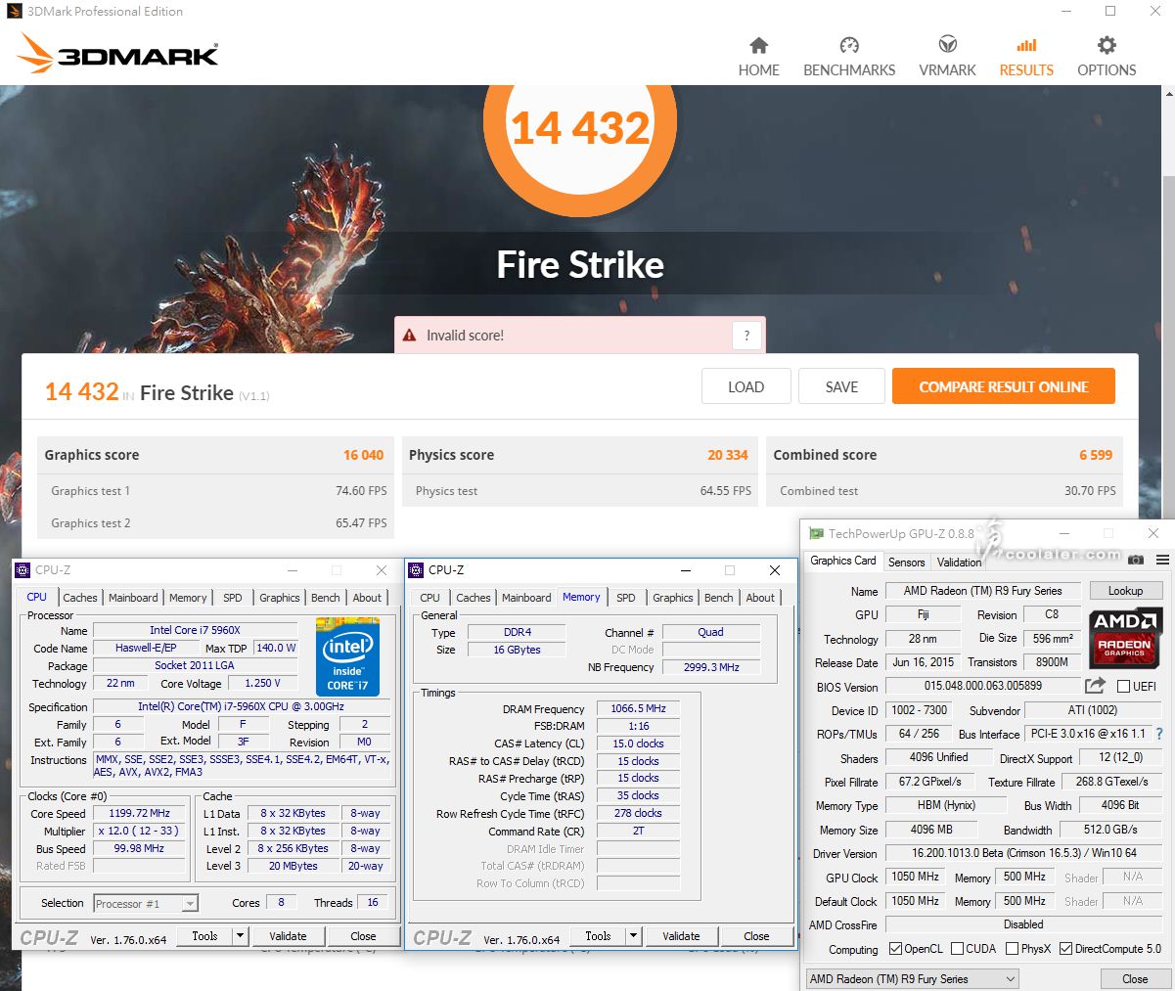Open the About tab in Memory window
1175x991 pixels.
click(x=760, y=598)
